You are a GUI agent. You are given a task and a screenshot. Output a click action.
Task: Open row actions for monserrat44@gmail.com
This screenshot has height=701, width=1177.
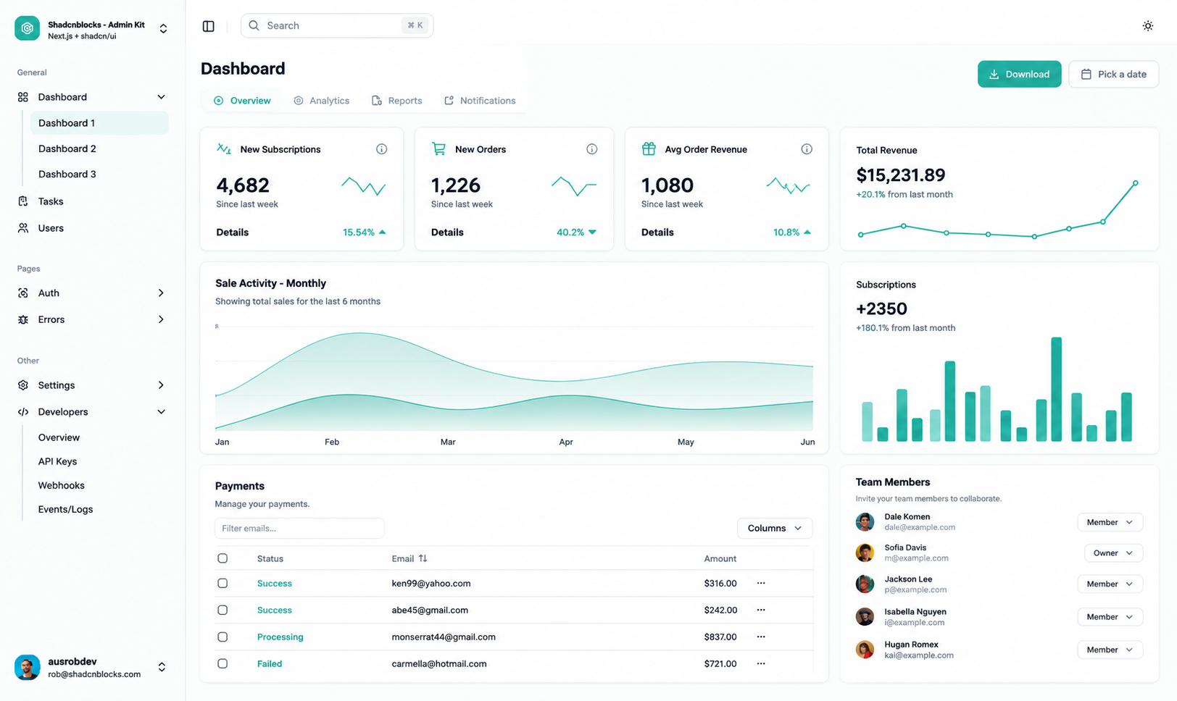click(761, 637)
